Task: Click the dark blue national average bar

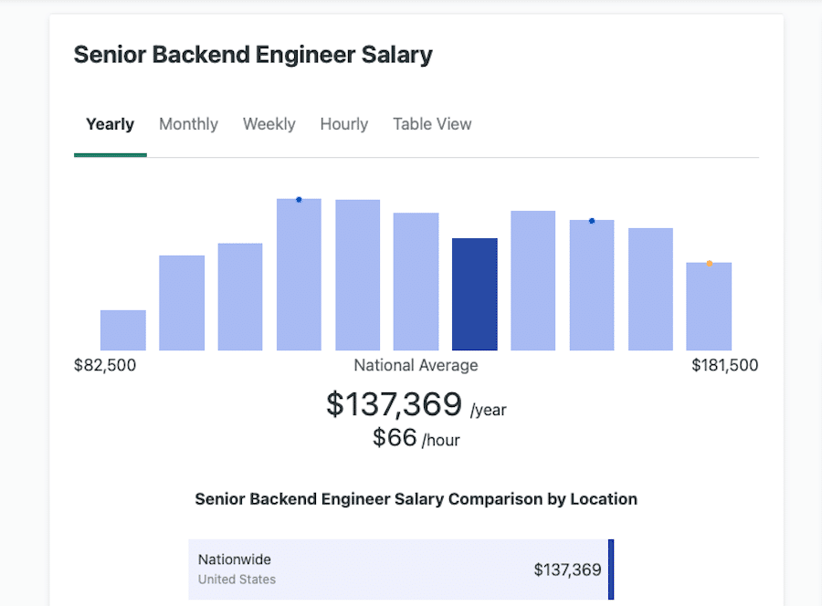Action: point(475,295)
